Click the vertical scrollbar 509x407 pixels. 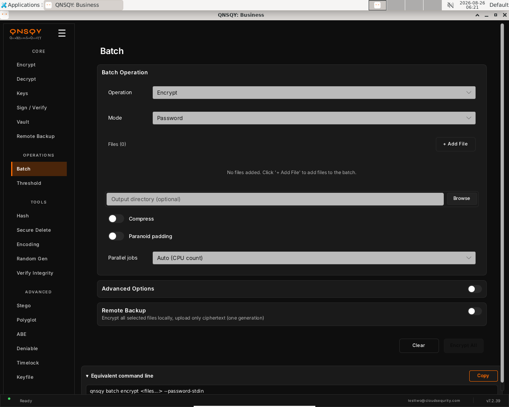click(502, 203)
